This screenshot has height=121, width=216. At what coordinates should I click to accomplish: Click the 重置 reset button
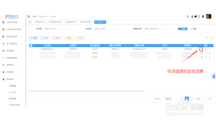point(193,29)
